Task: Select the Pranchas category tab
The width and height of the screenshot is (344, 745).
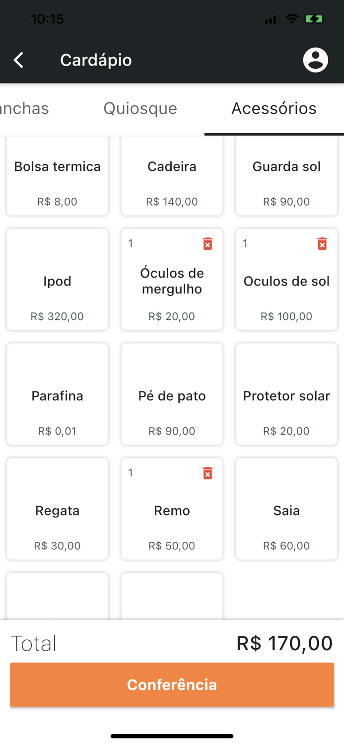Action: point(24,108)
